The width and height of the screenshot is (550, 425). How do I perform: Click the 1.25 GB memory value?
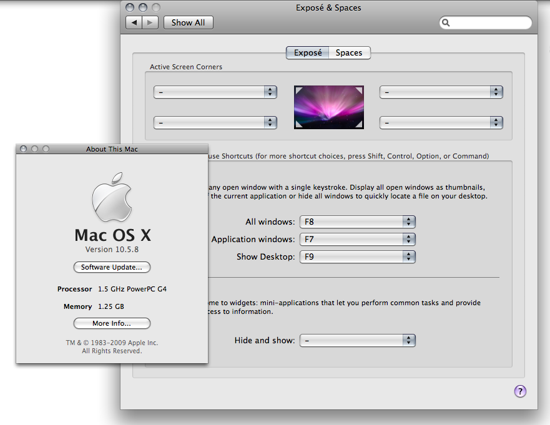pyautogui.click(x=111, y=306)
